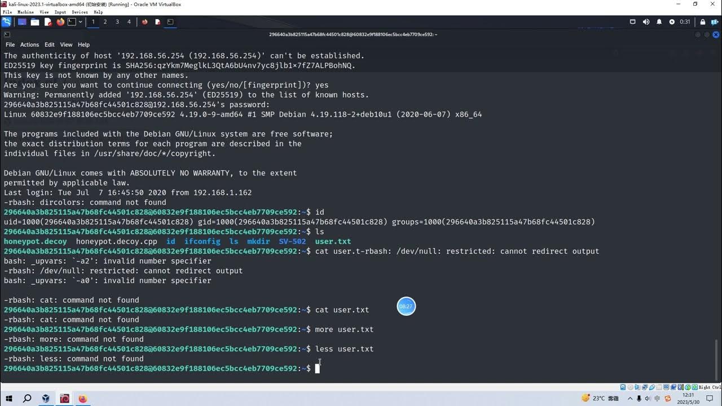Open VirtualBox Devices menu
This screenshot has width=722, height=406.
[x=80, y=12]
